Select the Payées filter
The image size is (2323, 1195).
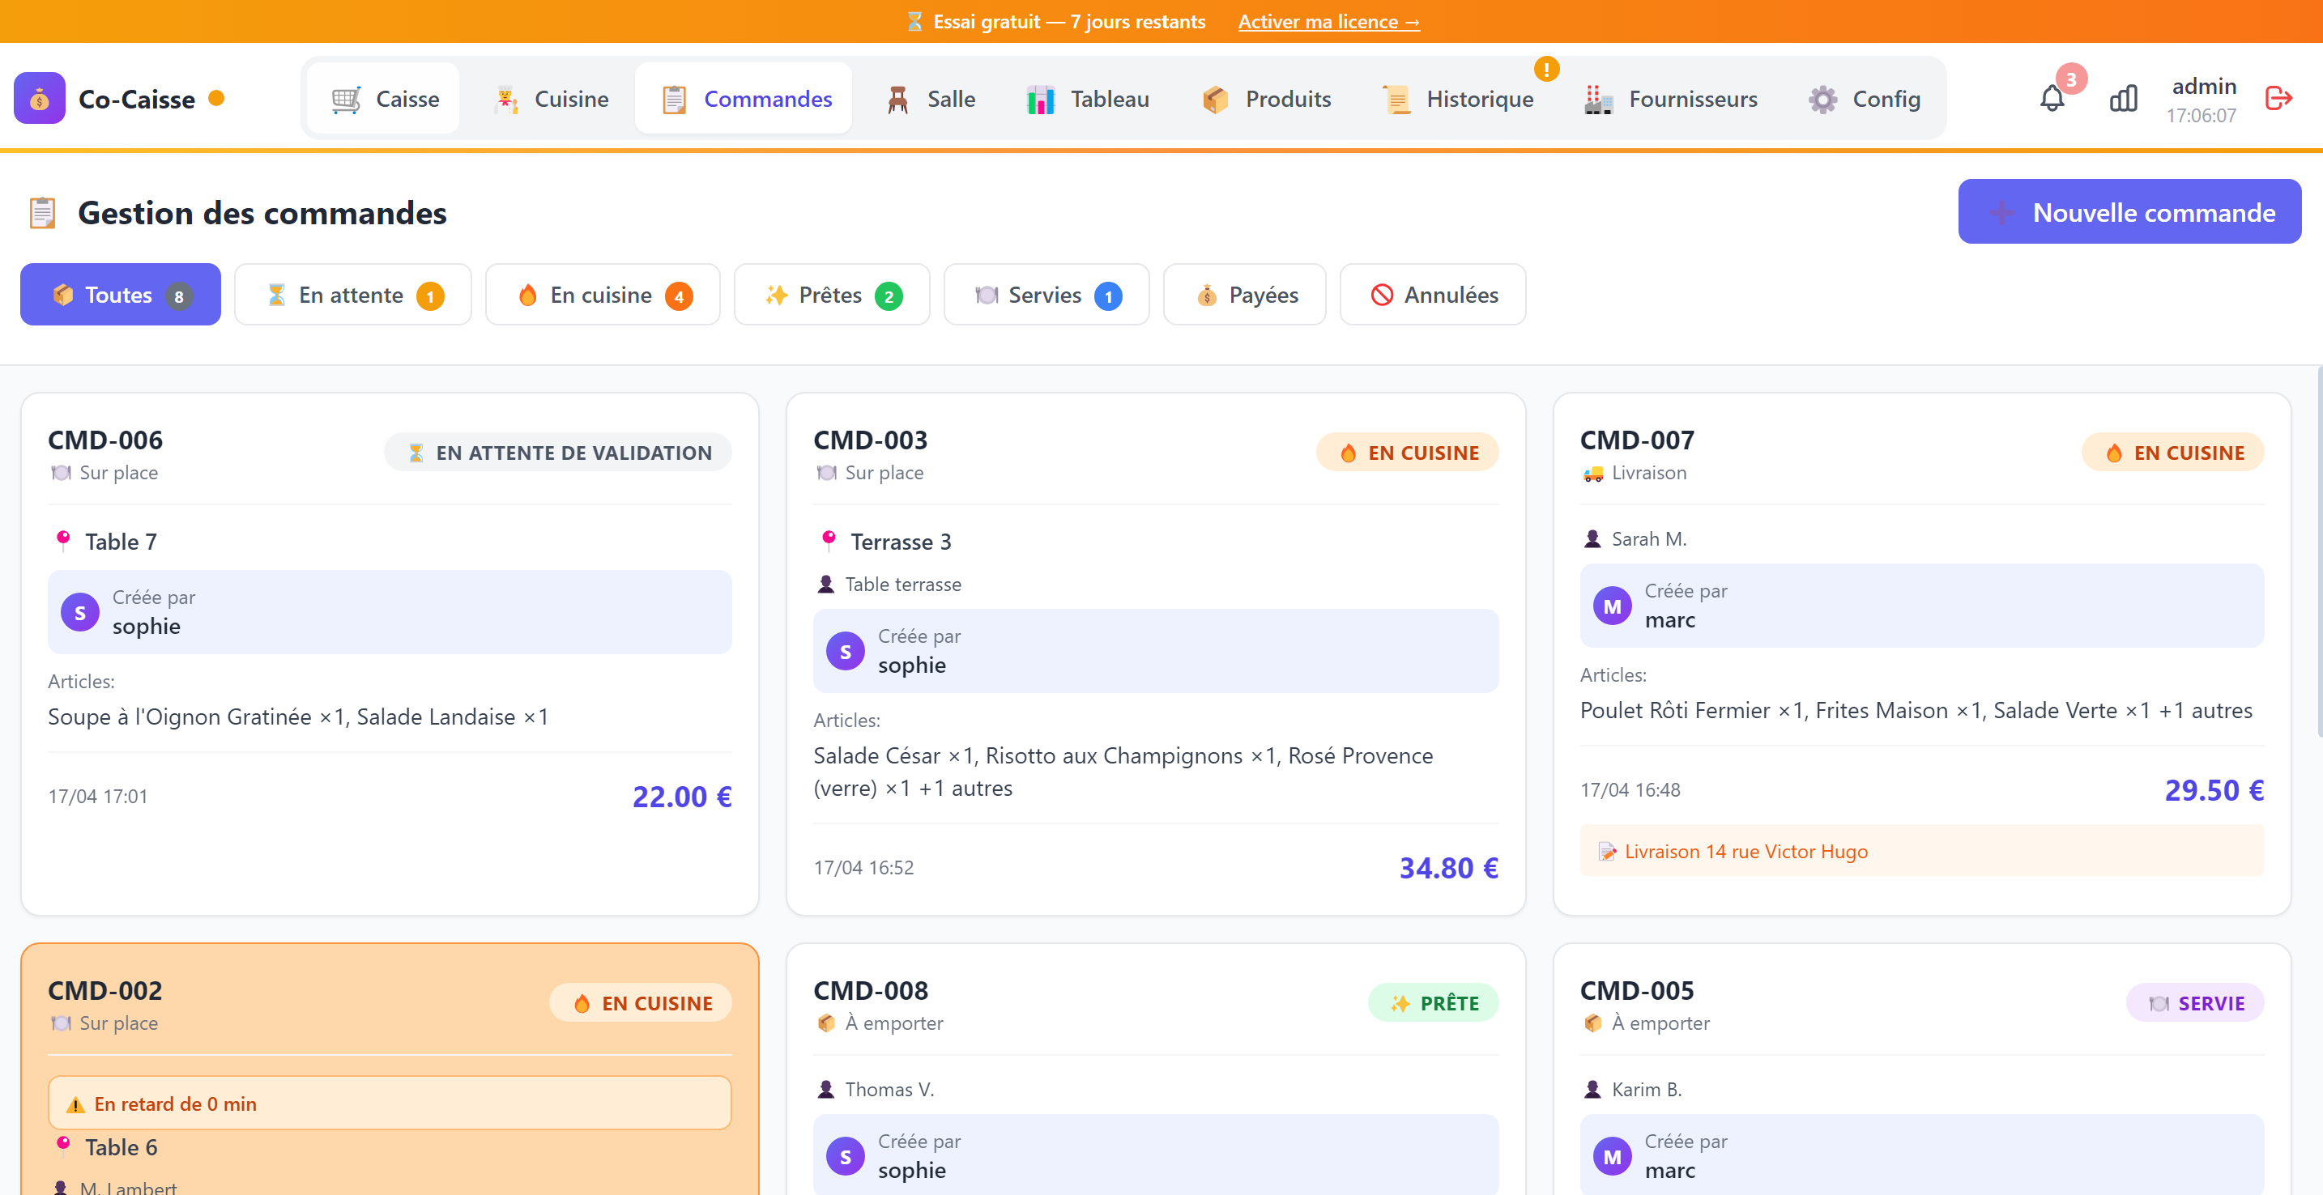click(x=1244, y=295)
